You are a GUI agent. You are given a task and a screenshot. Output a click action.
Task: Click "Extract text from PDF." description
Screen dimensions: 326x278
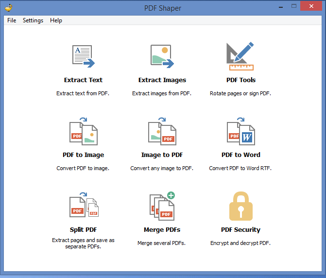[x=83, y=93]
